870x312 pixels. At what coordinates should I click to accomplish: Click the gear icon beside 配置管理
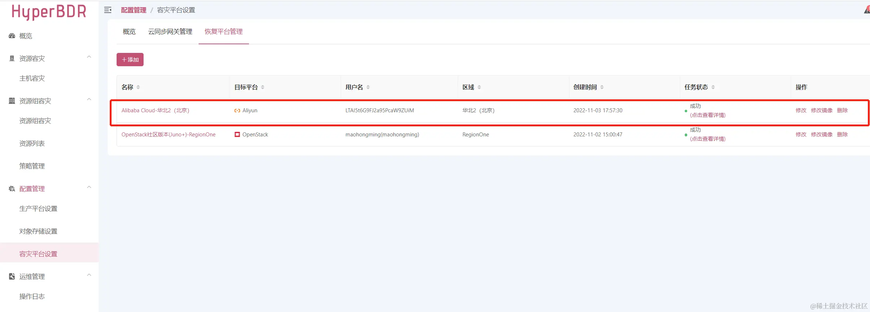pos(12,189)
